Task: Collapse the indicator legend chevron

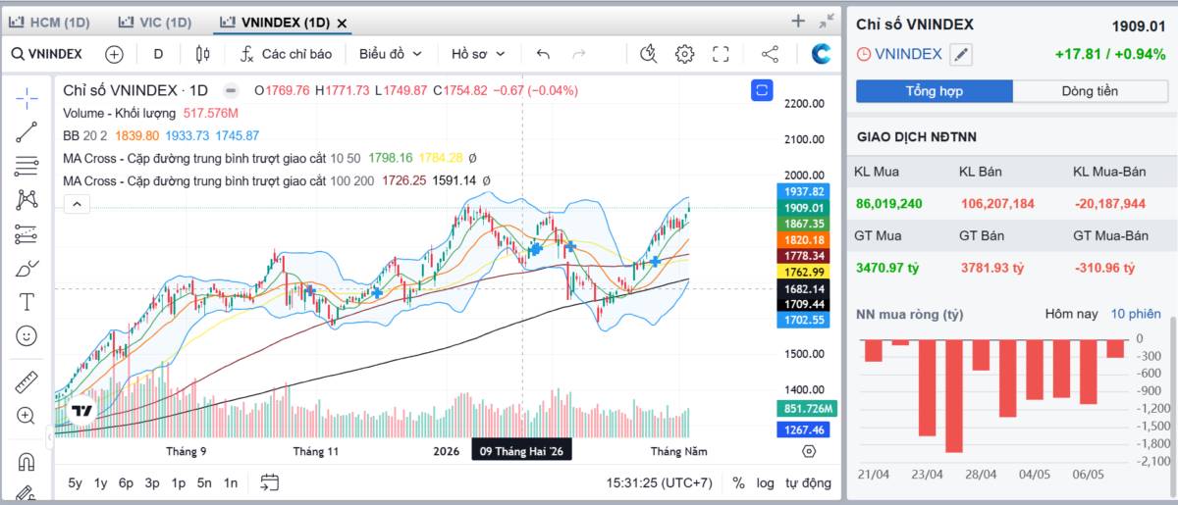Action: click(77, 204)
